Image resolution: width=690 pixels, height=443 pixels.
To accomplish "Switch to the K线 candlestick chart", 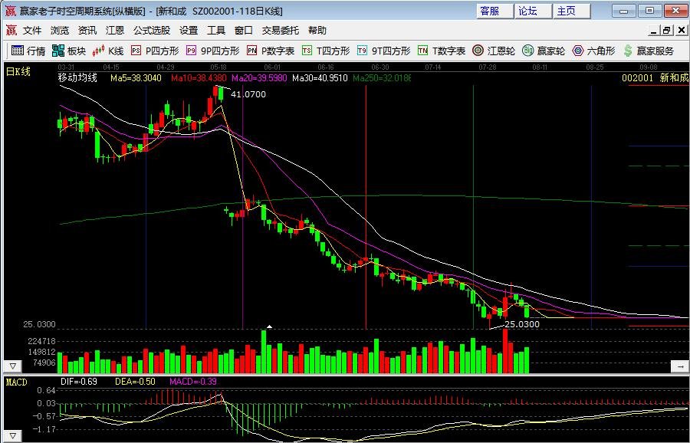I will pos(108,51).
